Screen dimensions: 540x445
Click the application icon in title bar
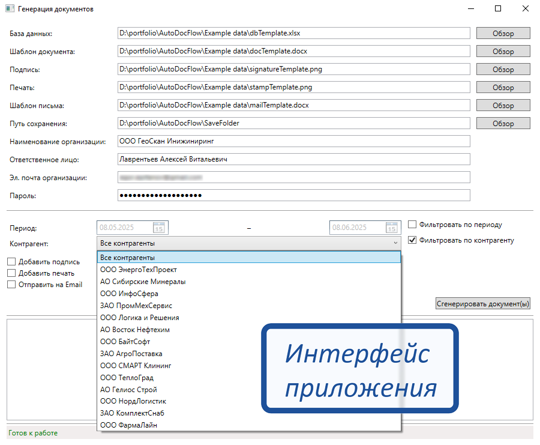coord(10,8)
